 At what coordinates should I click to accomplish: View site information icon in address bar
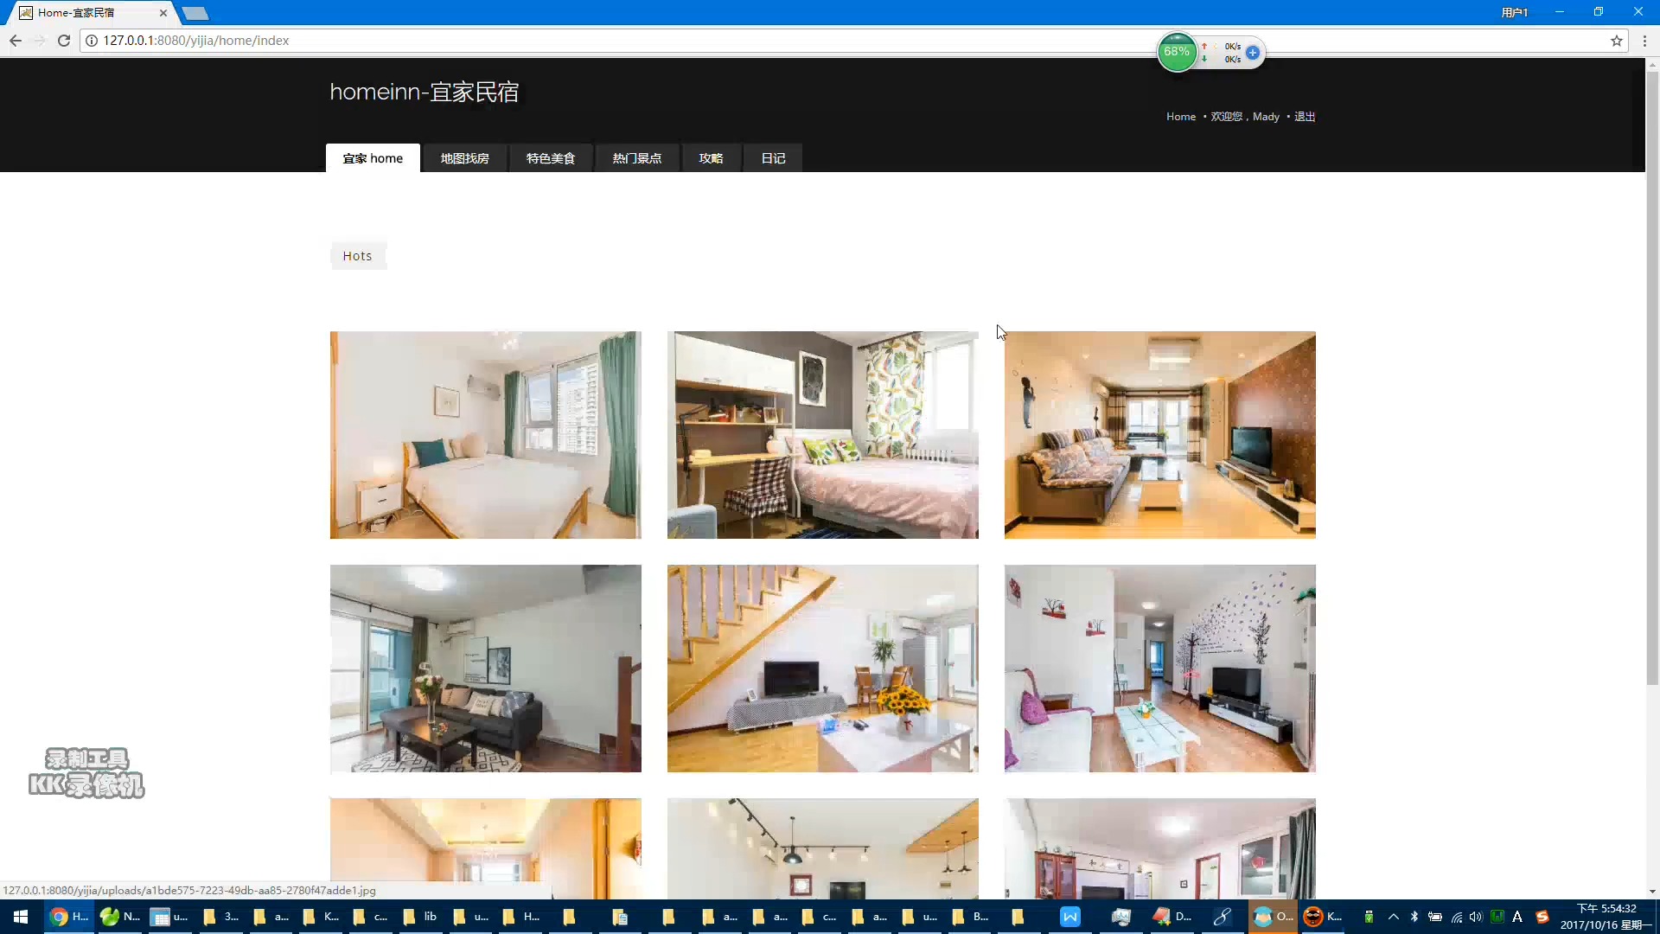click(x=92, y=41)
